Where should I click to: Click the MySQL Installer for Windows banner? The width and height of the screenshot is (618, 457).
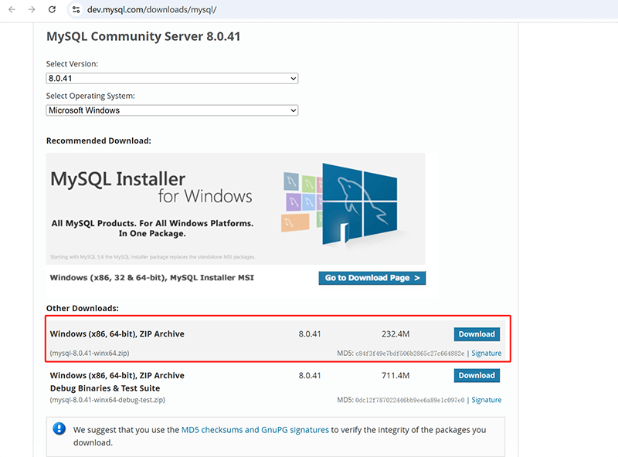tap(236, 208)
